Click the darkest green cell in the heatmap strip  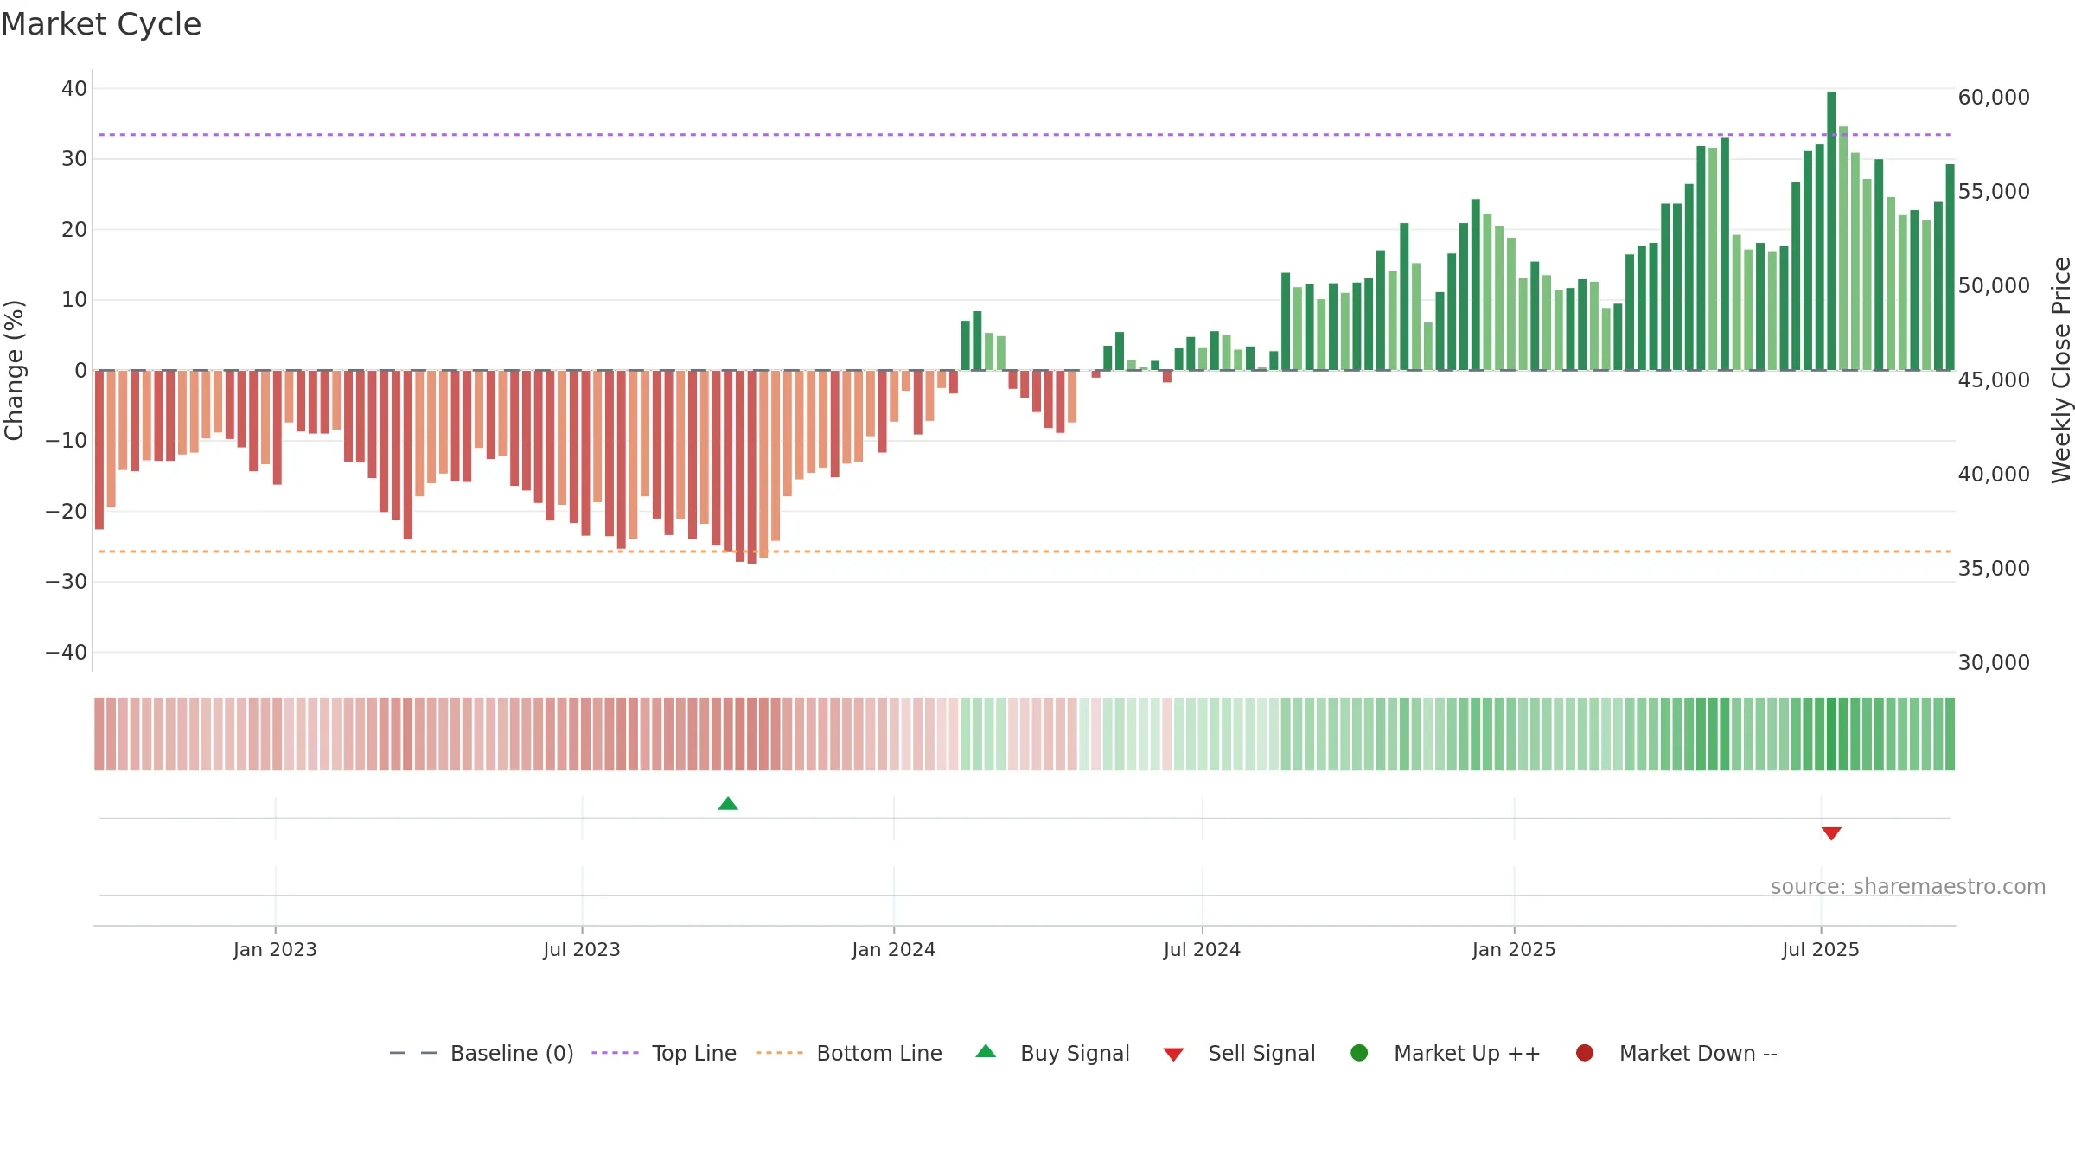(1831, 734)
